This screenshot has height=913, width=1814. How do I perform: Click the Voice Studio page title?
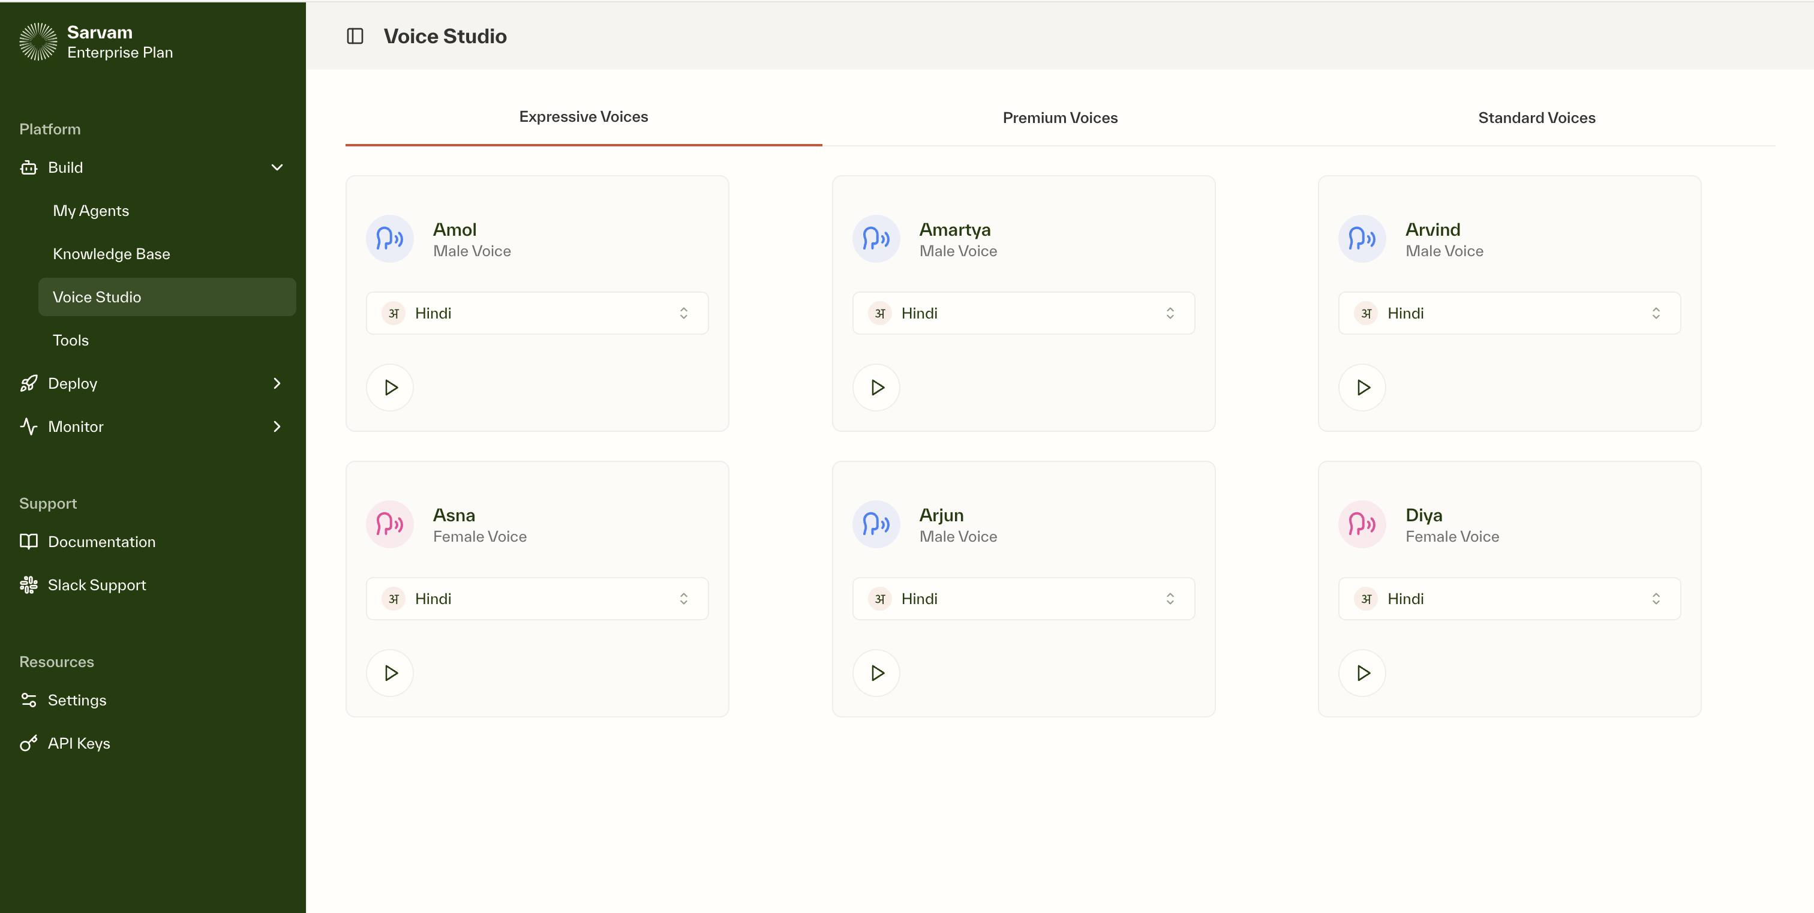tap(445, 36)
